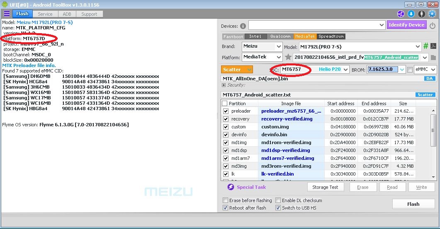Click the Write button
Image resolution: width=440 pixels, height=229 pixels.
click(421, 187)
